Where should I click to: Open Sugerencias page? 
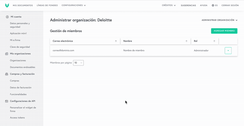coord(188,5)
